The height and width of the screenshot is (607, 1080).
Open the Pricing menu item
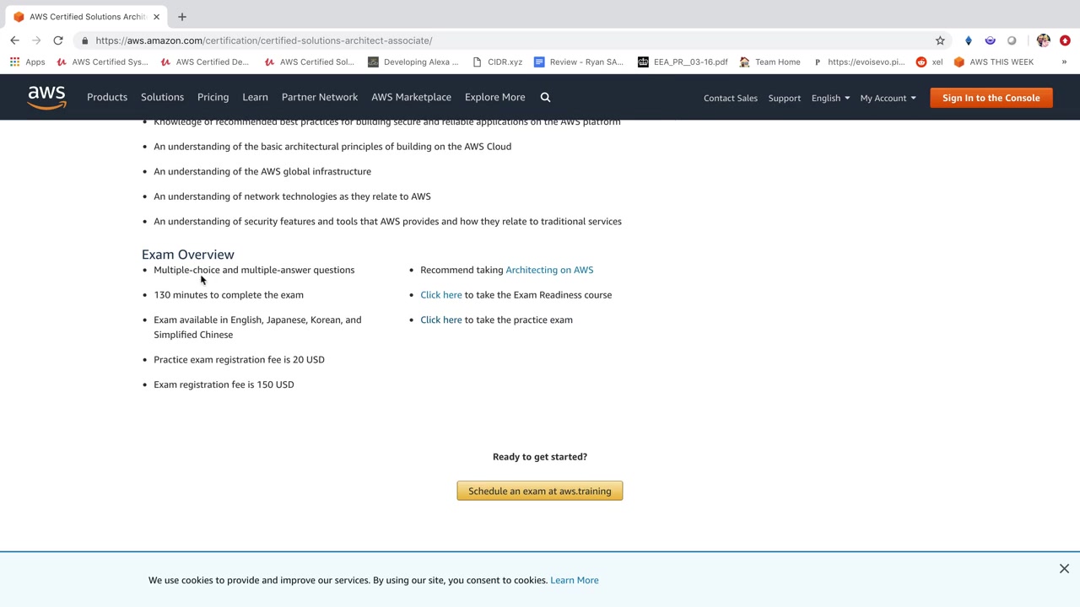click(x=213, y=97)
